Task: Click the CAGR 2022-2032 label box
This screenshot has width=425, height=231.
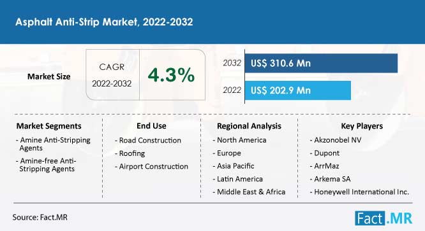Action: (112, 75)
